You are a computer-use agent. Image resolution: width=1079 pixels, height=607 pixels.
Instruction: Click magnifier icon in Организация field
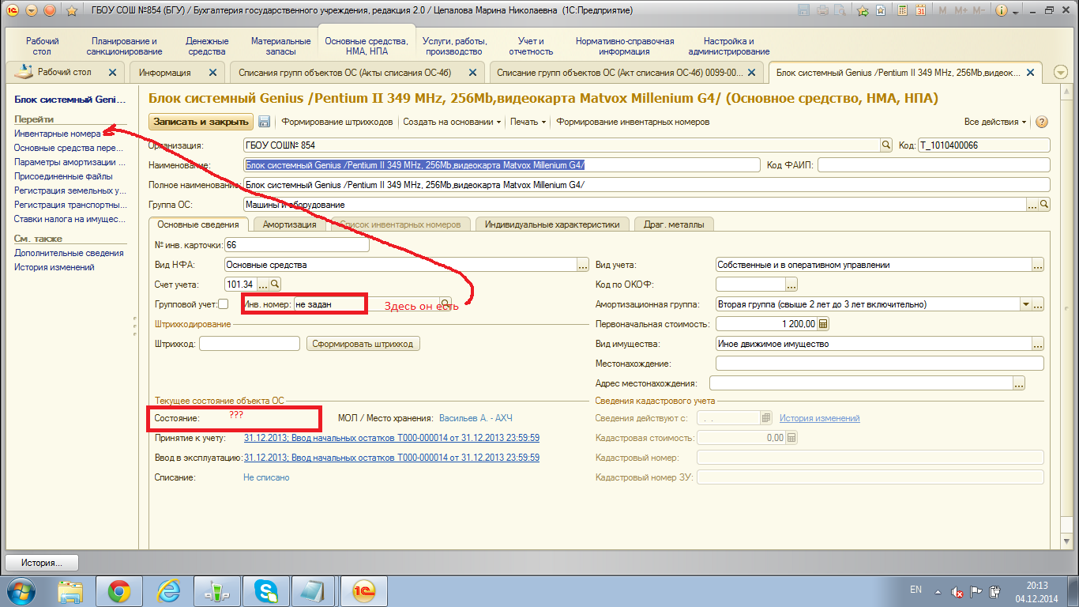coord(886,145)
